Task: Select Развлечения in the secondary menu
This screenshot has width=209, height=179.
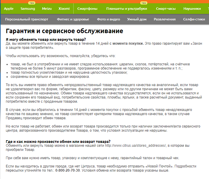Action: point(165,19)
